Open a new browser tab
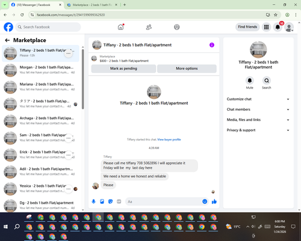Image resolution: width=301 pixels, height=241 pixels. [x=125, y=5]
